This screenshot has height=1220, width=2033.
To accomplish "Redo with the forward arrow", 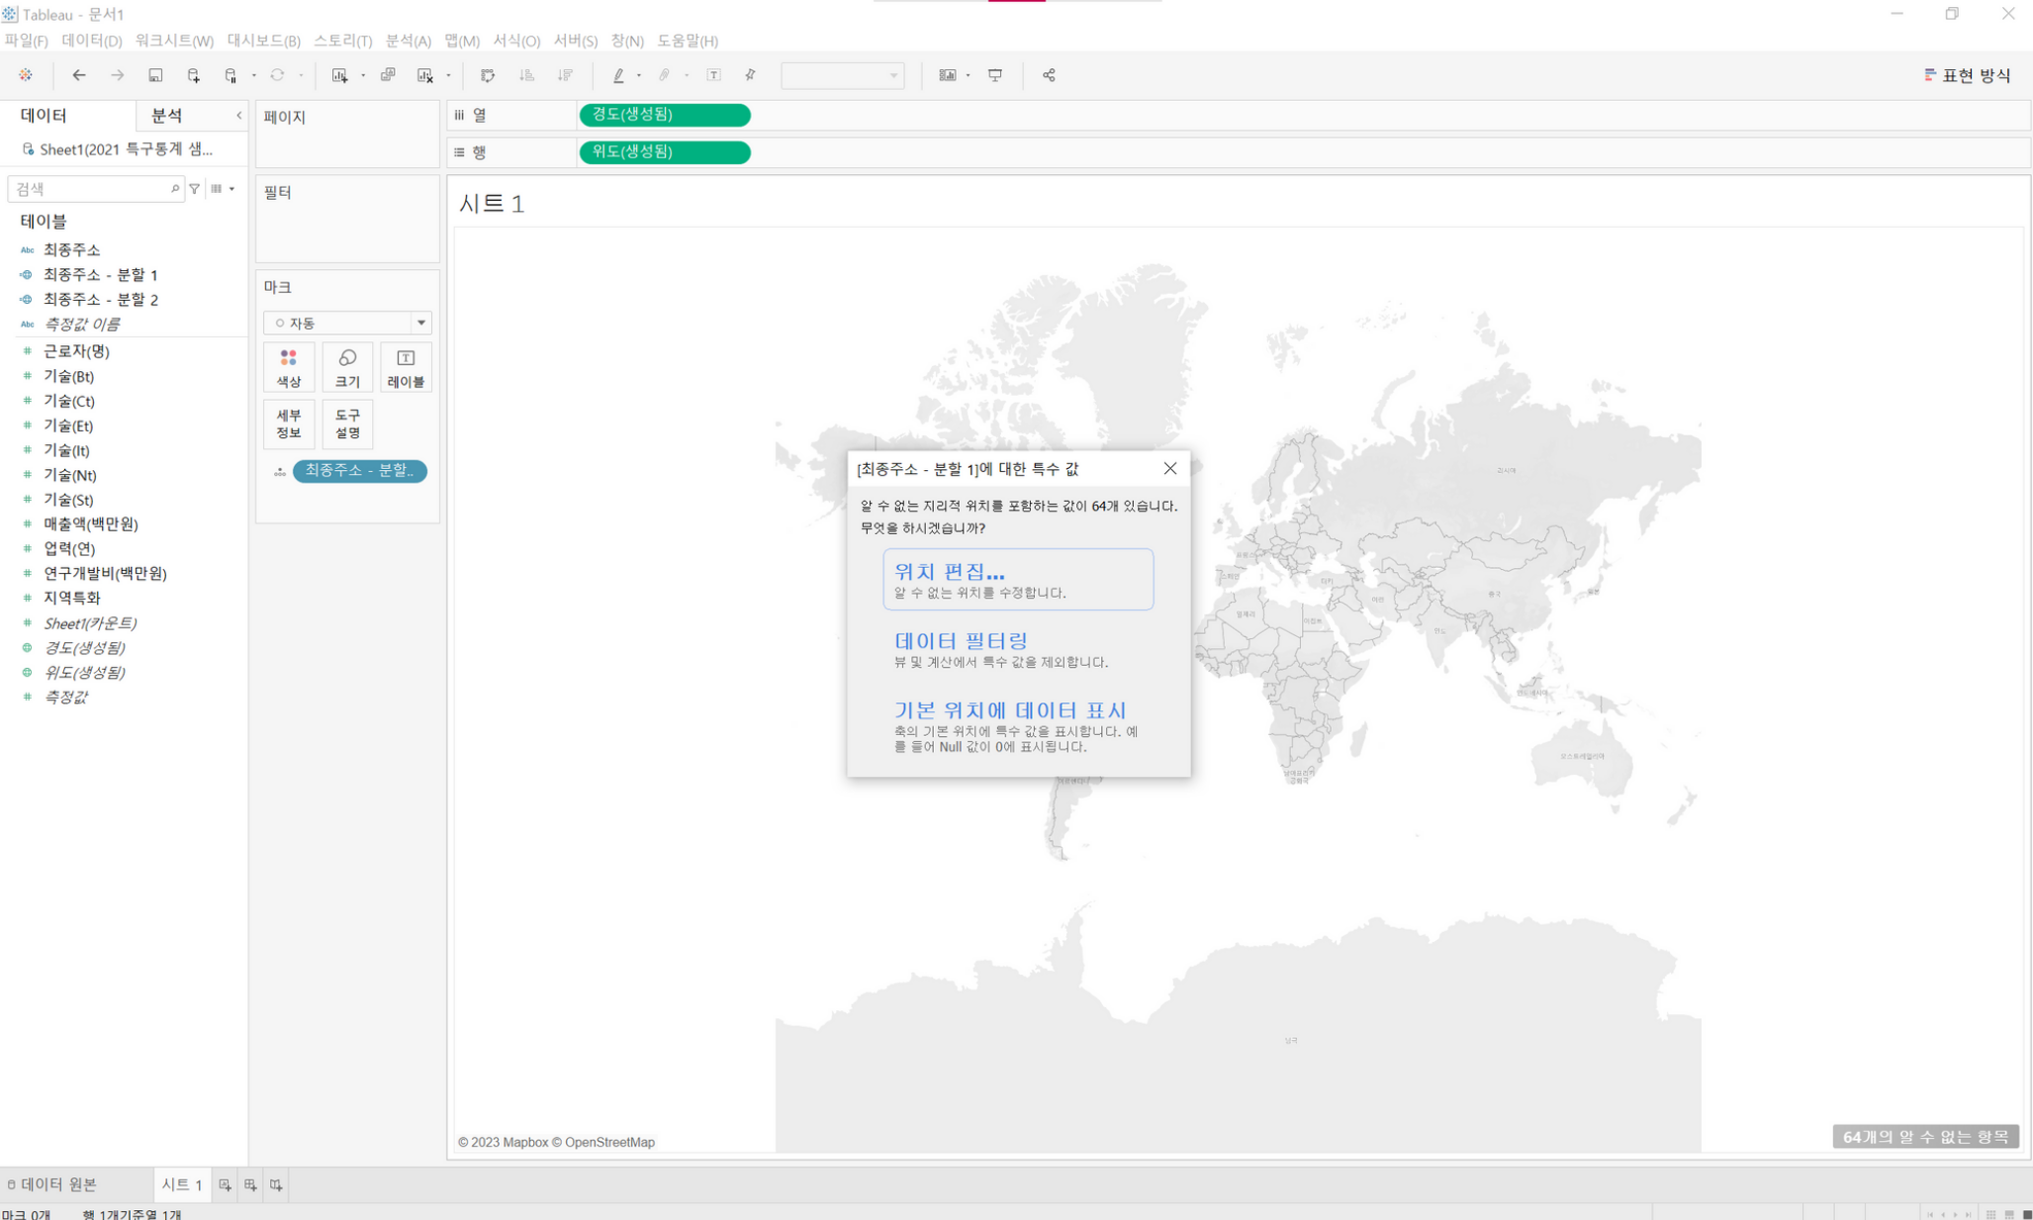I will tap(117, 75).
